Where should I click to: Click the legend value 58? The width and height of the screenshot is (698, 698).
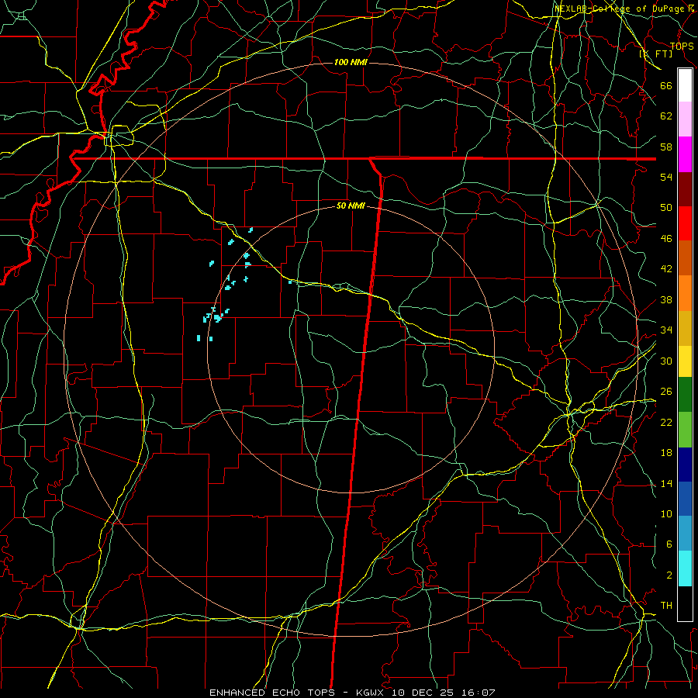pyautogui.click(x=666, y=147)
